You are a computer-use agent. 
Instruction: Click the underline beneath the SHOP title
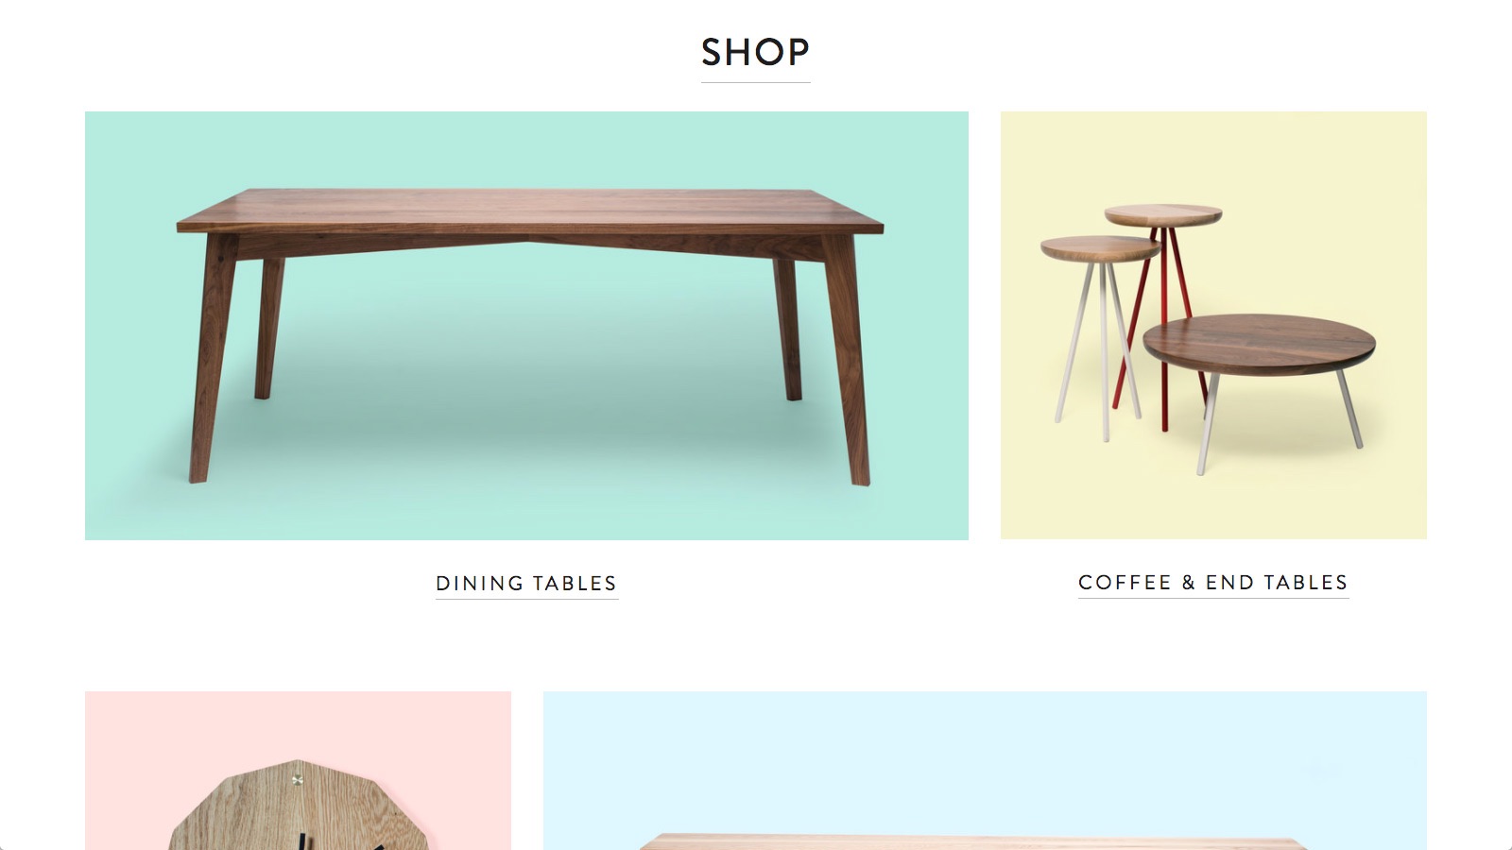[x=755, y=82]
